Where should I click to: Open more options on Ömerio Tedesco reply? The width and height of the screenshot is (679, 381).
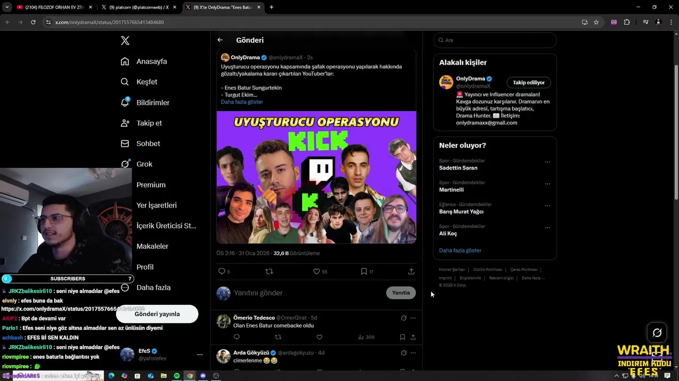413,318
